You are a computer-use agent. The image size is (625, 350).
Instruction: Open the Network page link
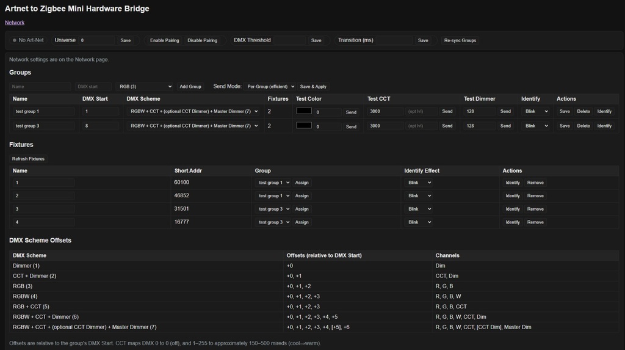(x=15, y=23)
